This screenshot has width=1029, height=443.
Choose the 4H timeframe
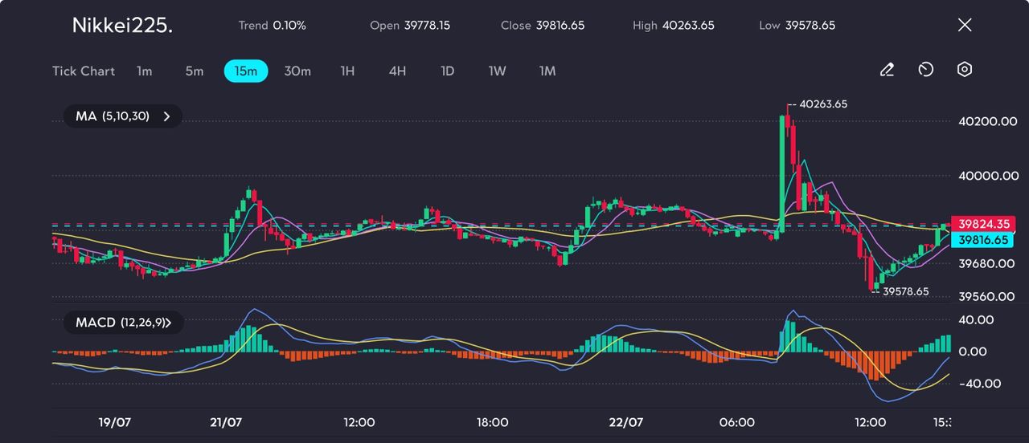(397, 71)
